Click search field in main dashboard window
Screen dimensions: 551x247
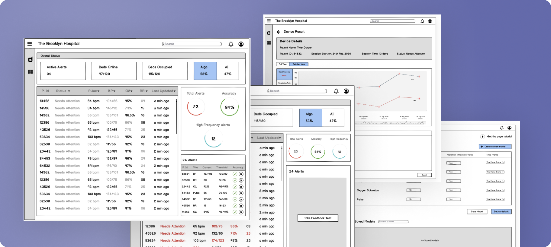click(192, 44)
